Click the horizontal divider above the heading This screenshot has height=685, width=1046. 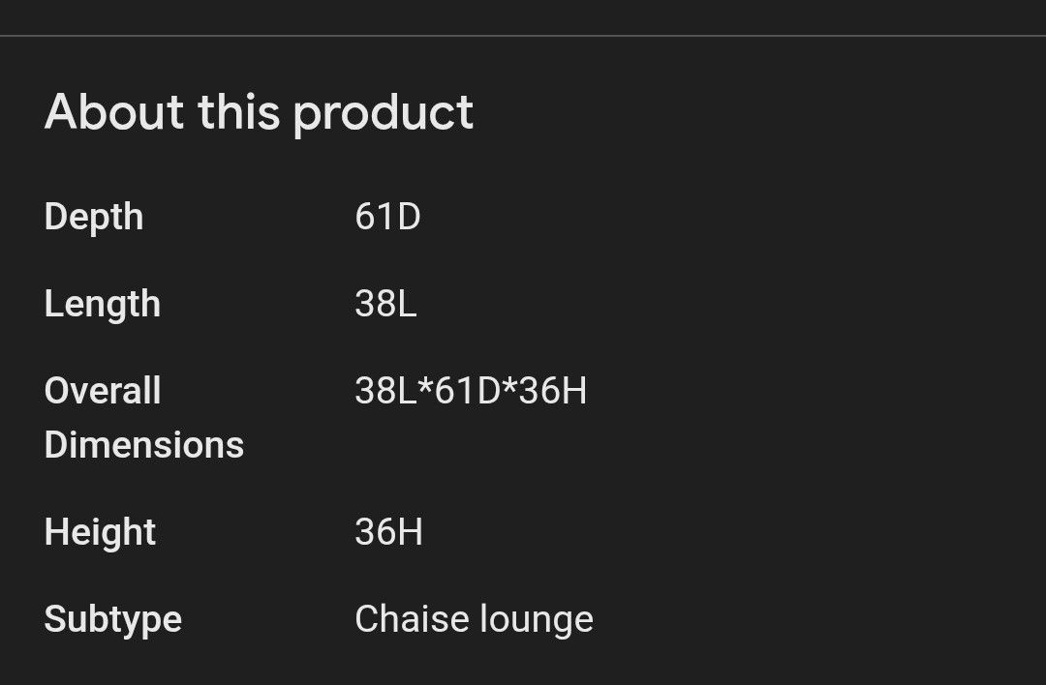523,36
